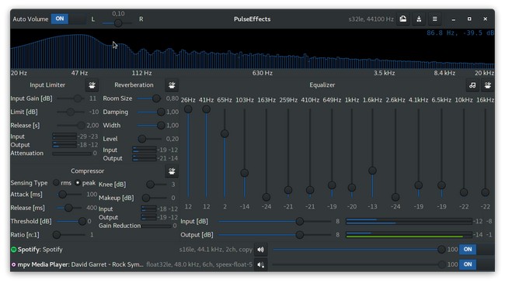This screenshot has height=283, width=505.
Task: Click the spectrum analyzer display
Action: click(x=252, y=49)
